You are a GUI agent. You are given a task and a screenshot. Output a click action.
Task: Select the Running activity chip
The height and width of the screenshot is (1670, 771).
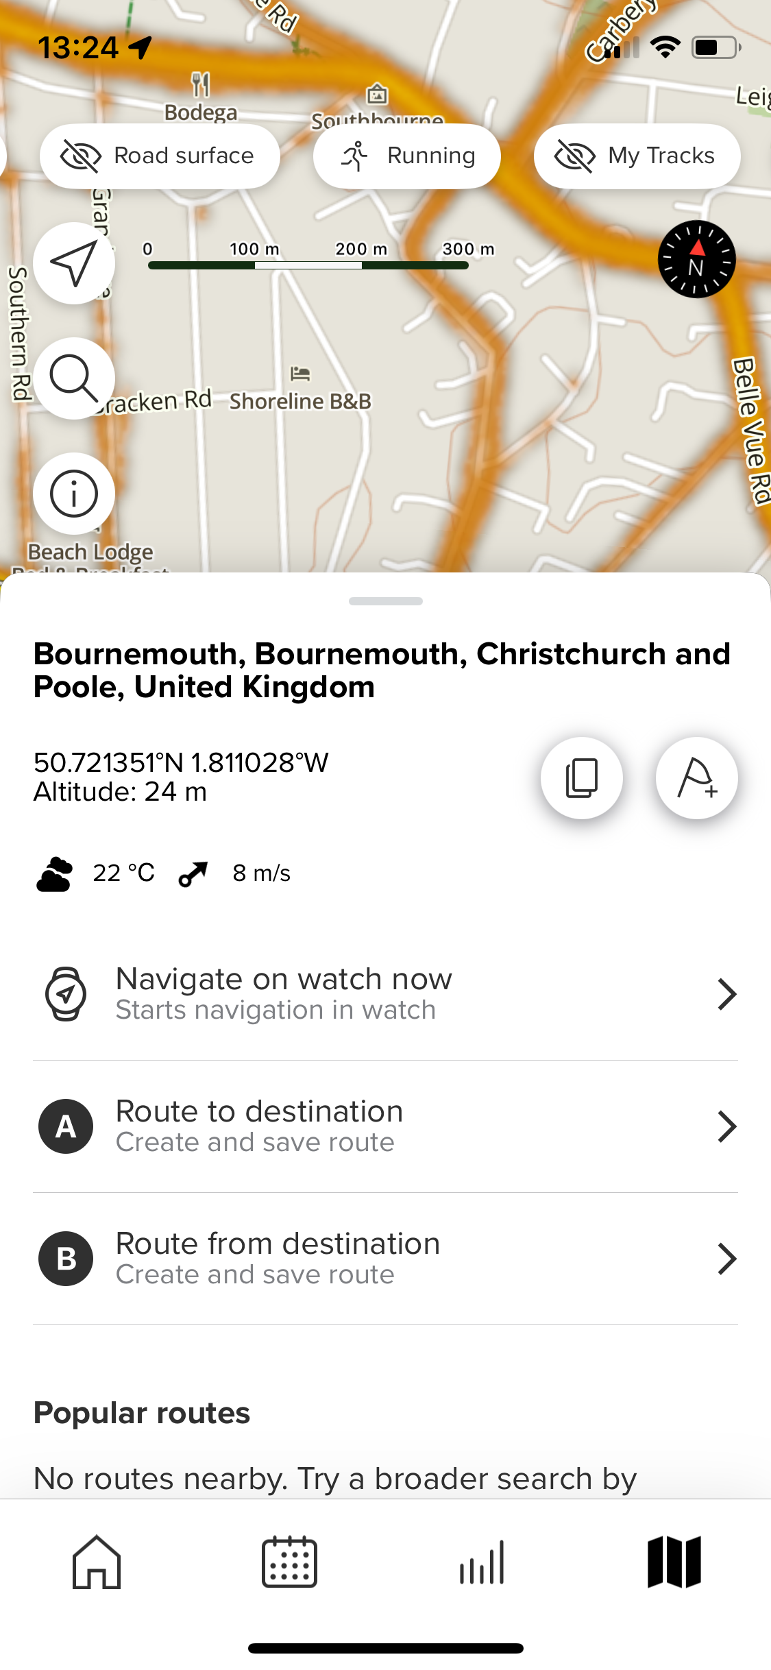407,156
